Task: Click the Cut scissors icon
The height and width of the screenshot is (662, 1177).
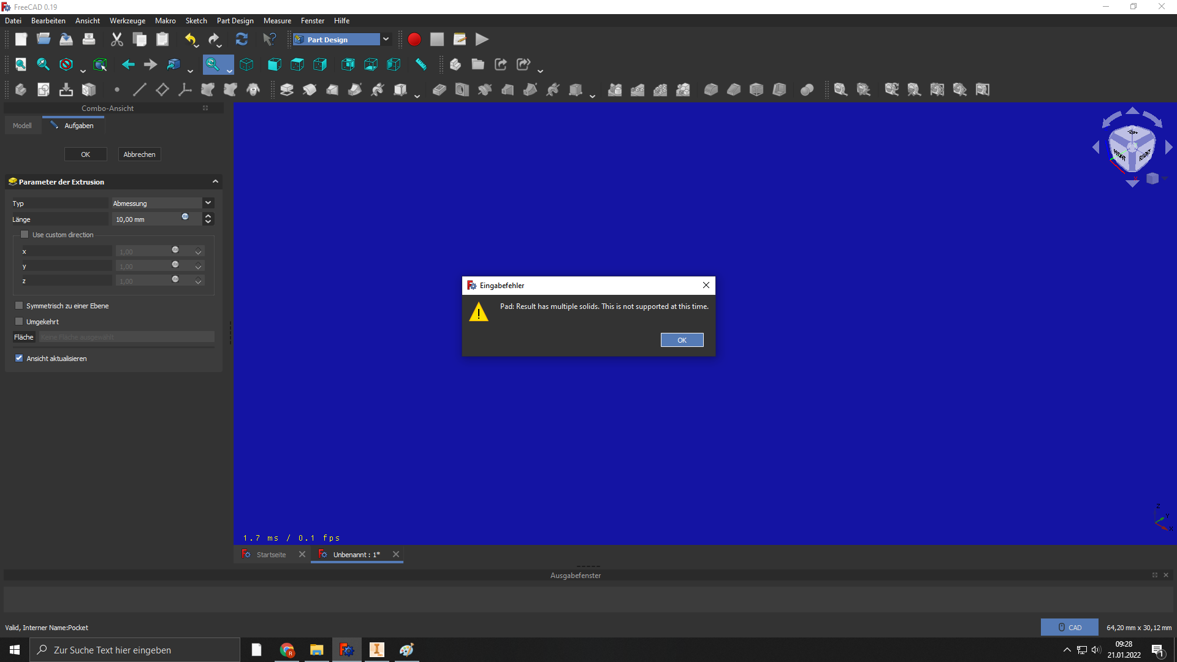Action: pyautogui.click(x=116, y=40)
